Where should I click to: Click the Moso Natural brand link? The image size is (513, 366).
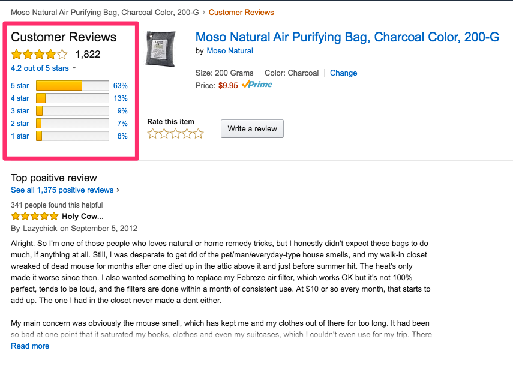[230, 51]
